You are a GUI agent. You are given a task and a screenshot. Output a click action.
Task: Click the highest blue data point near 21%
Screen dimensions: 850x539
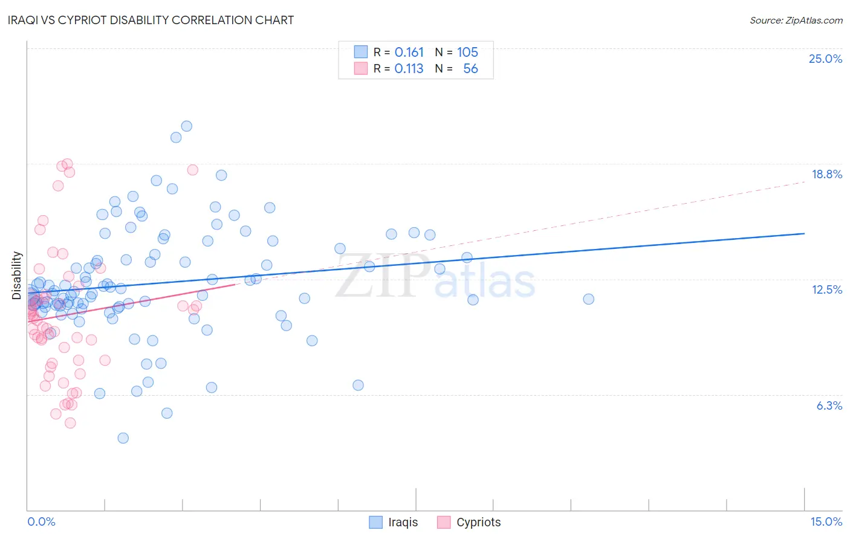tap(187, 126)
